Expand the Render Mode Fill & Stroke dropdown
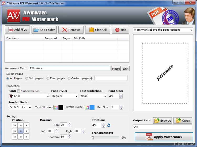The height and width of the screenshot is (147, 197). point(20,107)
